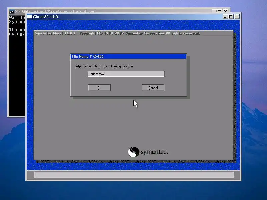
Task: Open the Ghost32 window system menu icon
Action: (30, 17)
